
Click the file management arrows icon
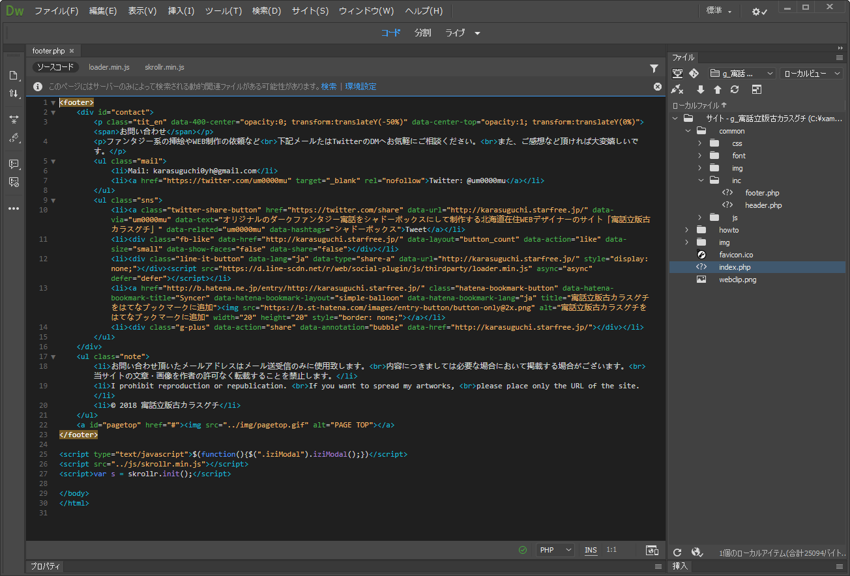(x=13, y=94)
